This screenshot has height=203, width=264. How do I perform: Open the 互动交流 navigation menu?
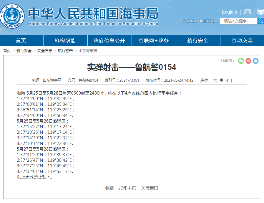(x=242, y=40)
